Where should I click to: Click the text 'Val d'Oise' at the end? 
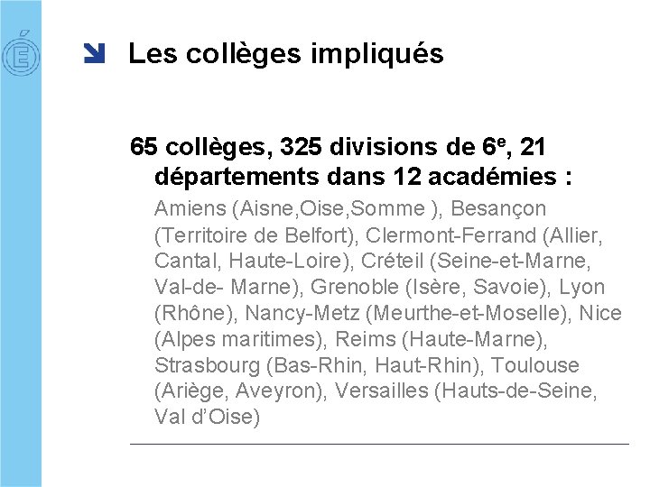[x=207, y=418]
